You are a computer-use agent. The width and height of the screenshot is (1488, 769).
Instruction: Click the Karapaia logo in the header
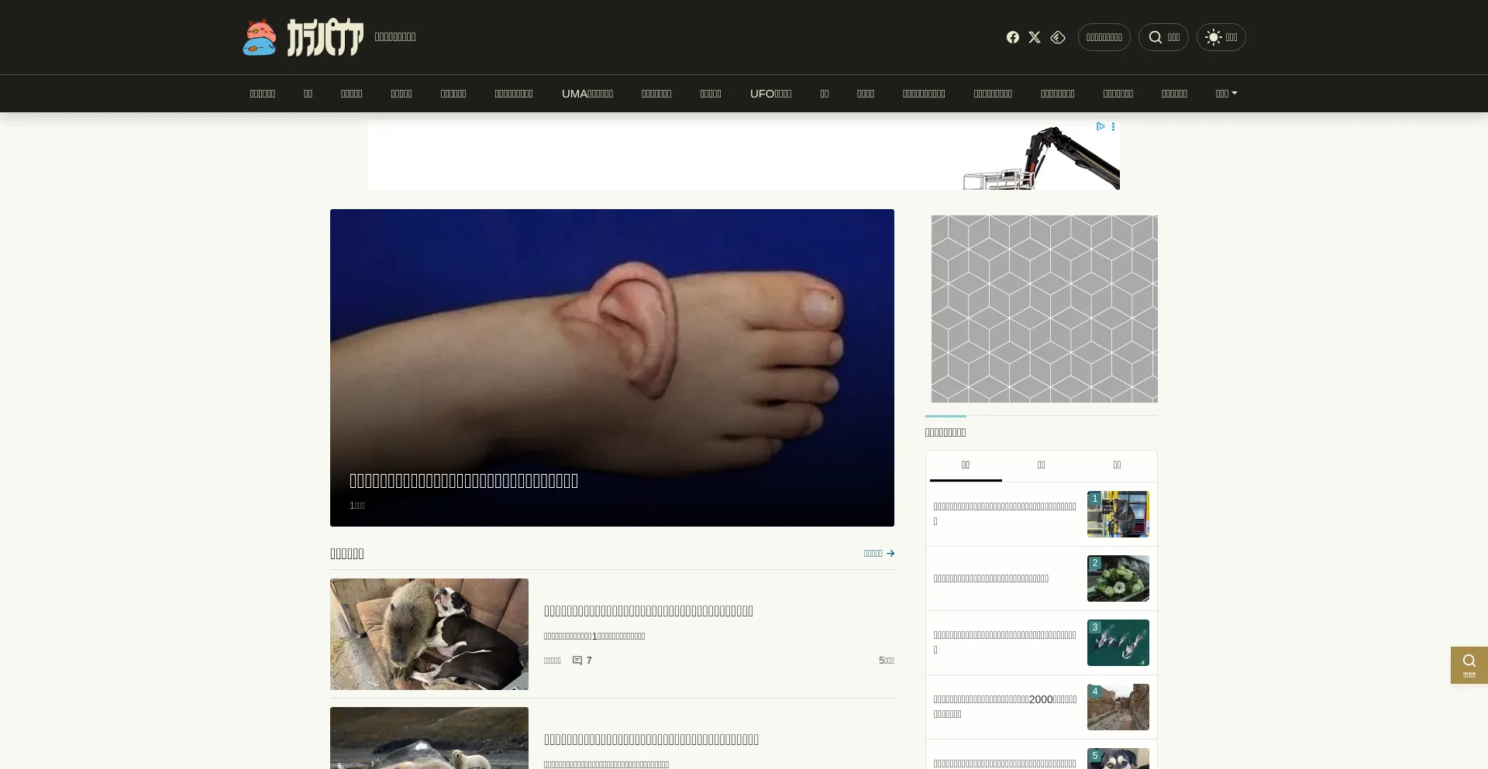(x=303, y=37)
